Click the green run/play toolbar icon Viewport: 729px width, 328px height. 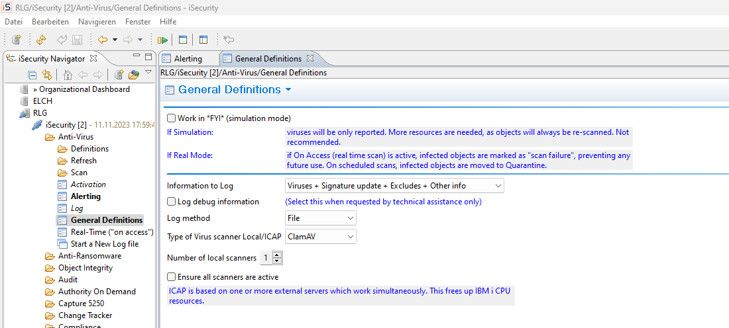point(162,40)
